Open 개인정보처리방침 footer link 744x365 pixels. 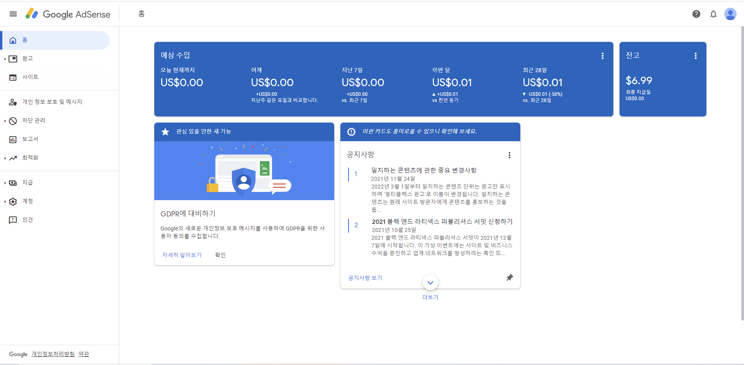(53, 354)
